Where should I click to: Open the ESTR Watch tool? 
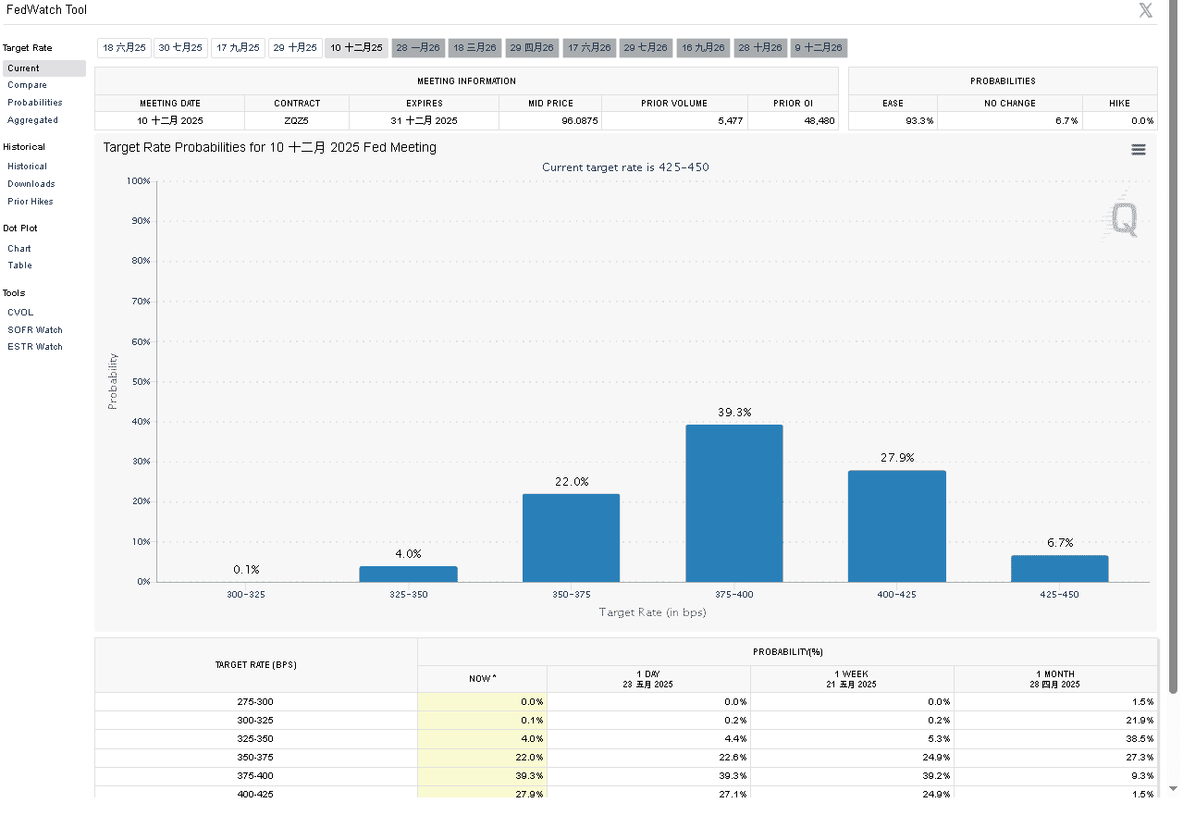tap(35, 347)
